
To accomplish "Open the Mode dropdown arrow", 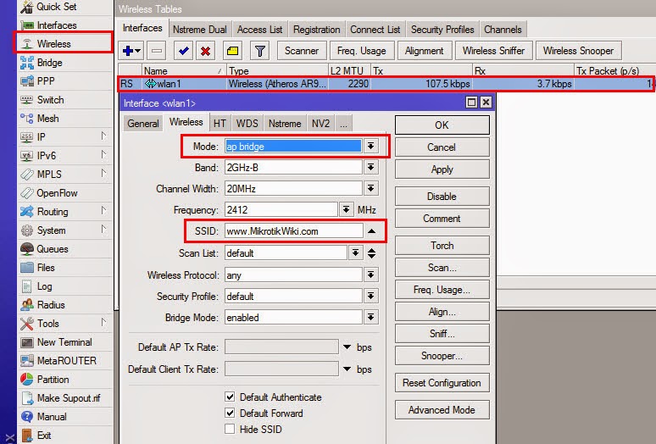I will (370, 147).
